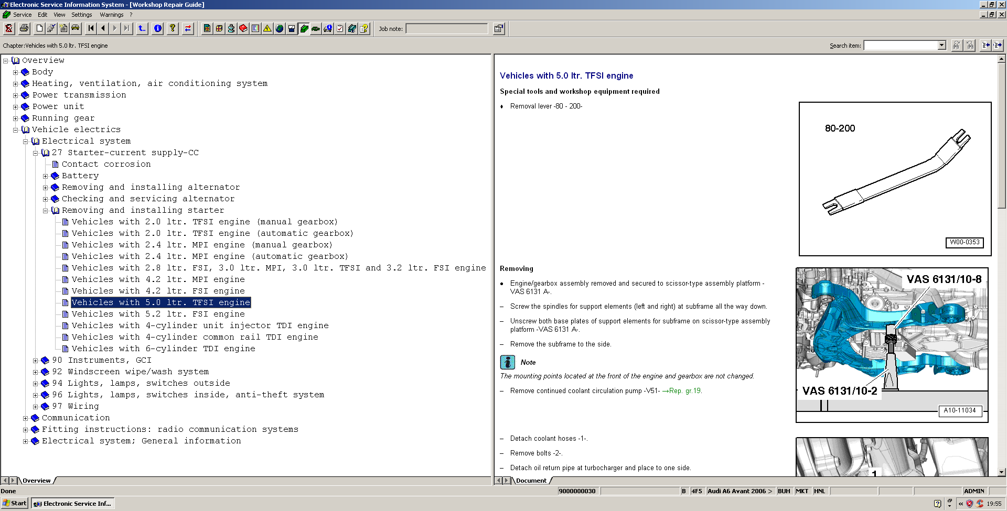The image size is (1007, 511).
Task: Expand the Battery tree node
Action: 46,176
